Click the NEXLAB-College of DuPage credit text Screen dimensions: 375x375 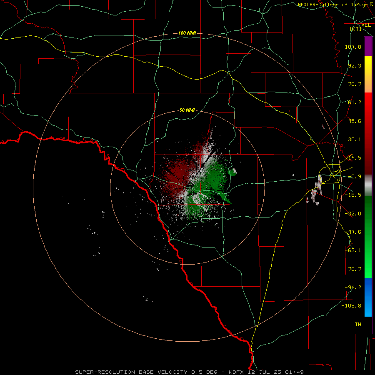coord(332,5)
